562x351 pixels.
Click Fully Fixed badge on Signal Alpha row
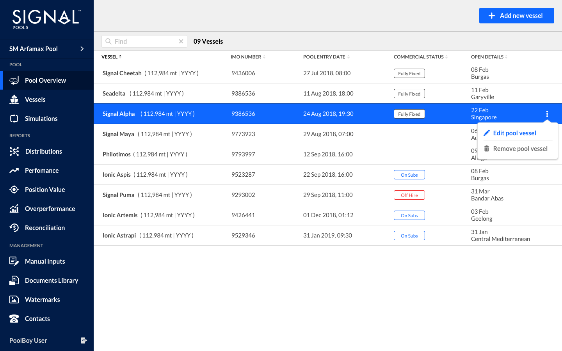[409, 114]
